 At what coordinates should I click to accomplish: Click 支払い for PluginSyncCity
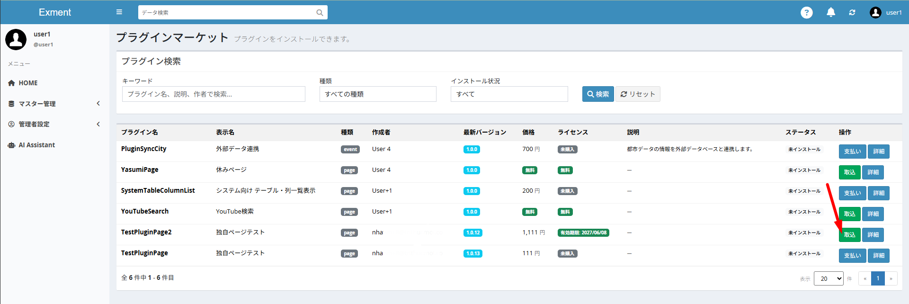pos(853,152)
